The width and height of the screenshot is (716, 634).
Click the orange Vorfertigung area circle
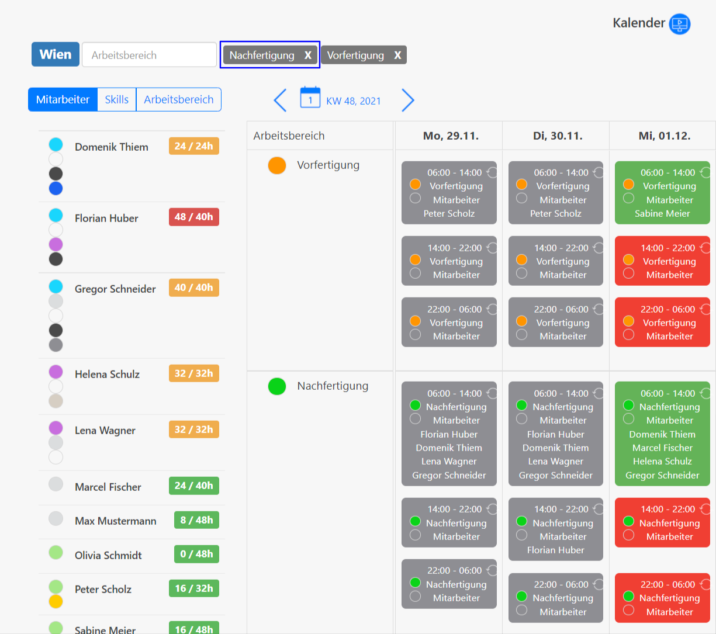pyautogui.click(x=277, y=165)
